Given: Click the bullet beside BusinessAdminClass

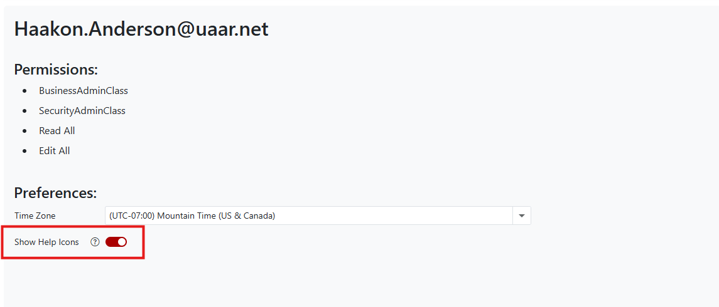Looking at the screenshot, I should (x=24, y=91).
